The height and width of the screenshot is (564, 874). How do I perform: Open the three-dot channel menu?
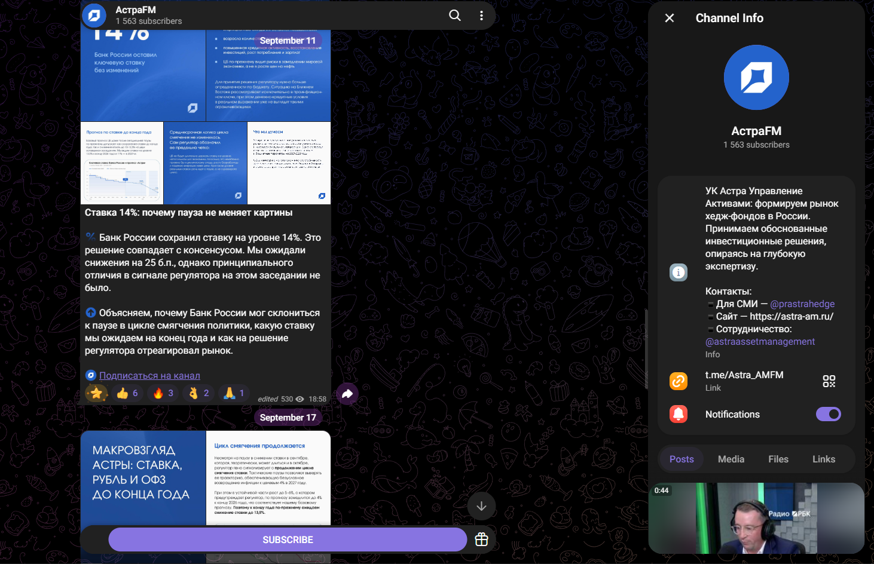click(481, 16)
